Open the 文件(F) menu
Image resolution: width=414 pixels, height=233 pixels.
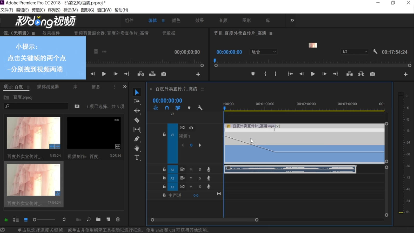click(7, 10)
